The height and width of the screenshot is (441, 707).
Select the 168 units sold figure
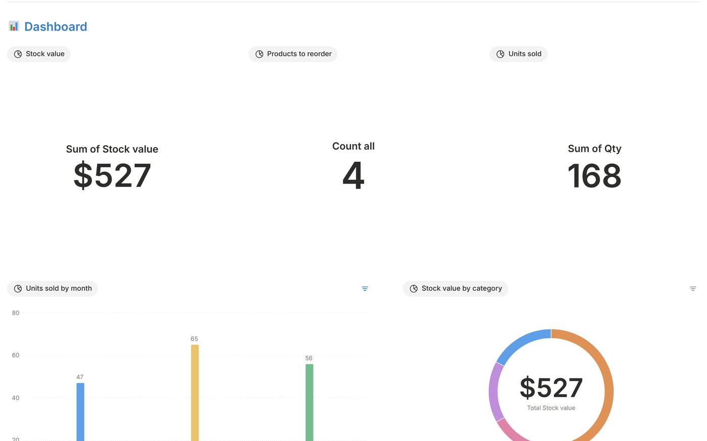coord(594,176)
